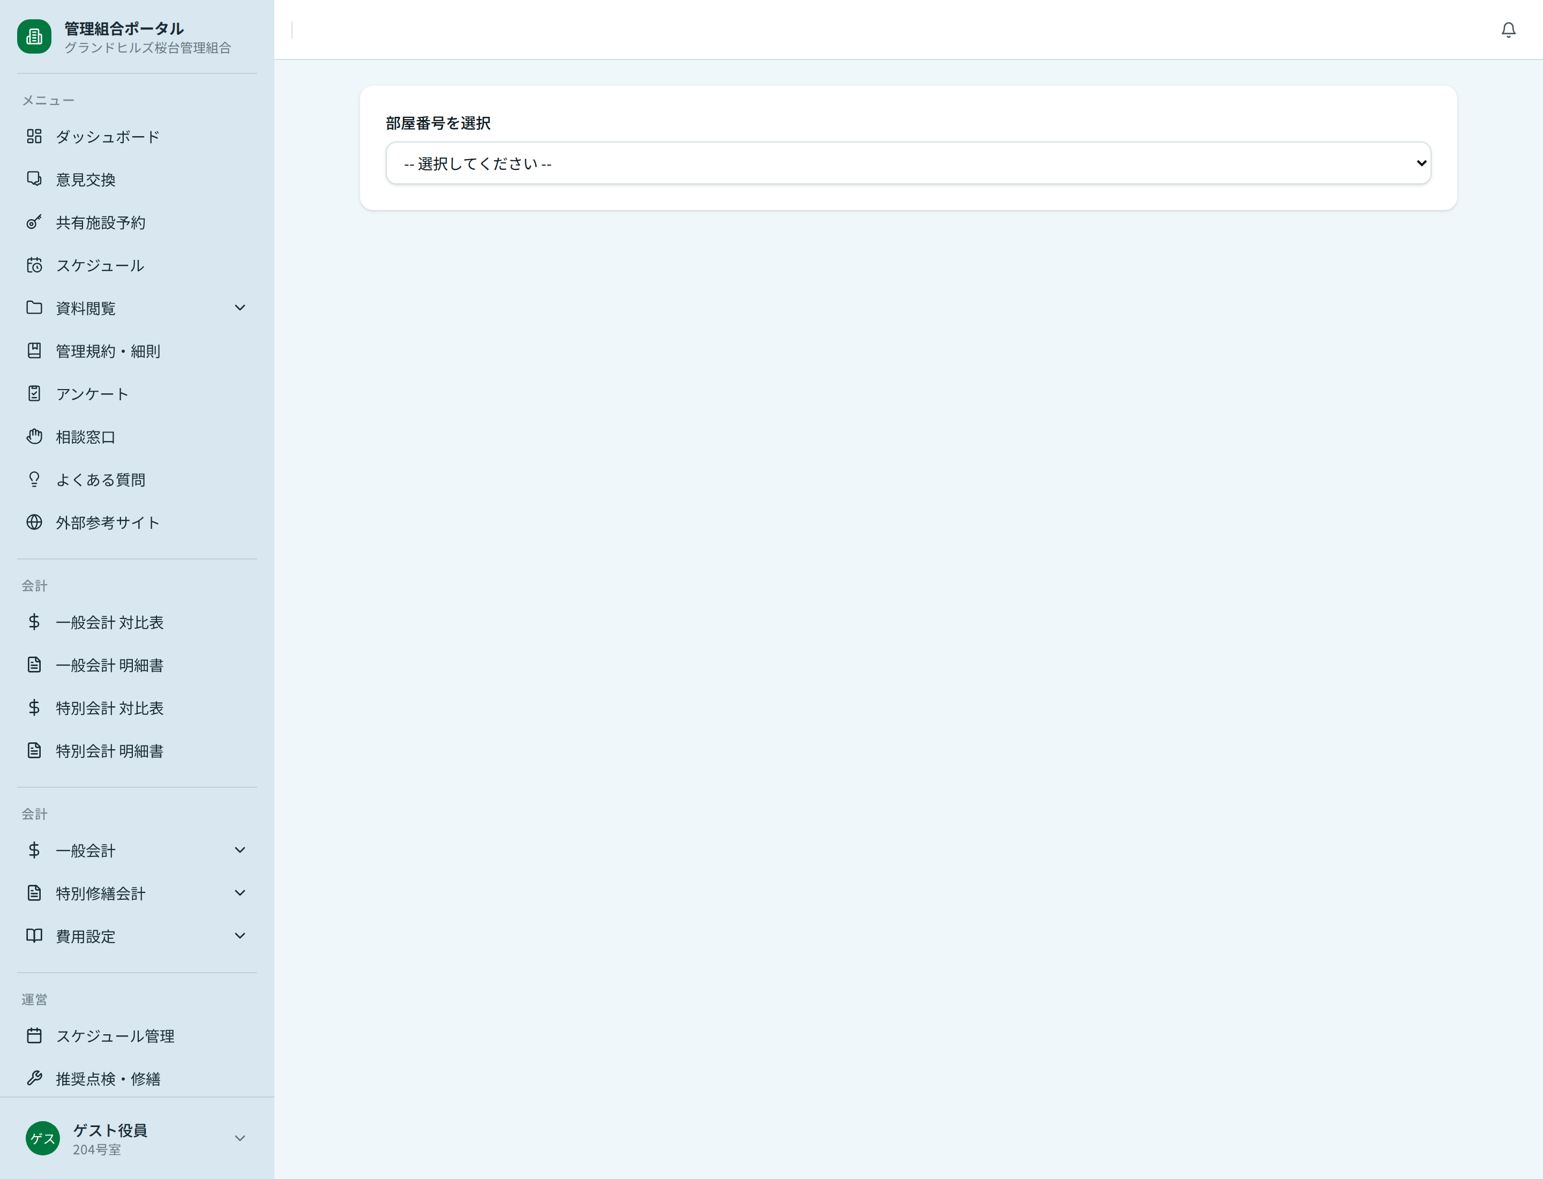
Task: Click the green building logo icon
Action: click(34, 36)
